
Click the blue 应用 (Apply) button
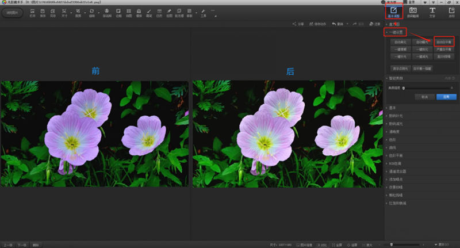(442, 97)
